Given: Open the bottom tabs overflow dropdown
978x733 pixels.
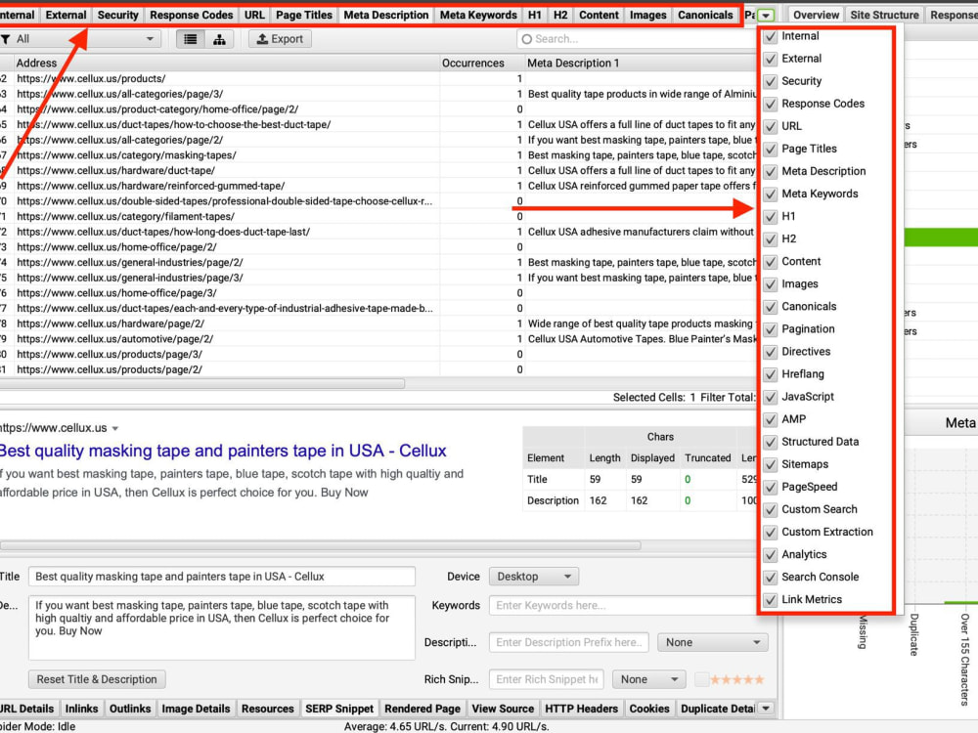Looking at the screenshot, I should 766,709.
